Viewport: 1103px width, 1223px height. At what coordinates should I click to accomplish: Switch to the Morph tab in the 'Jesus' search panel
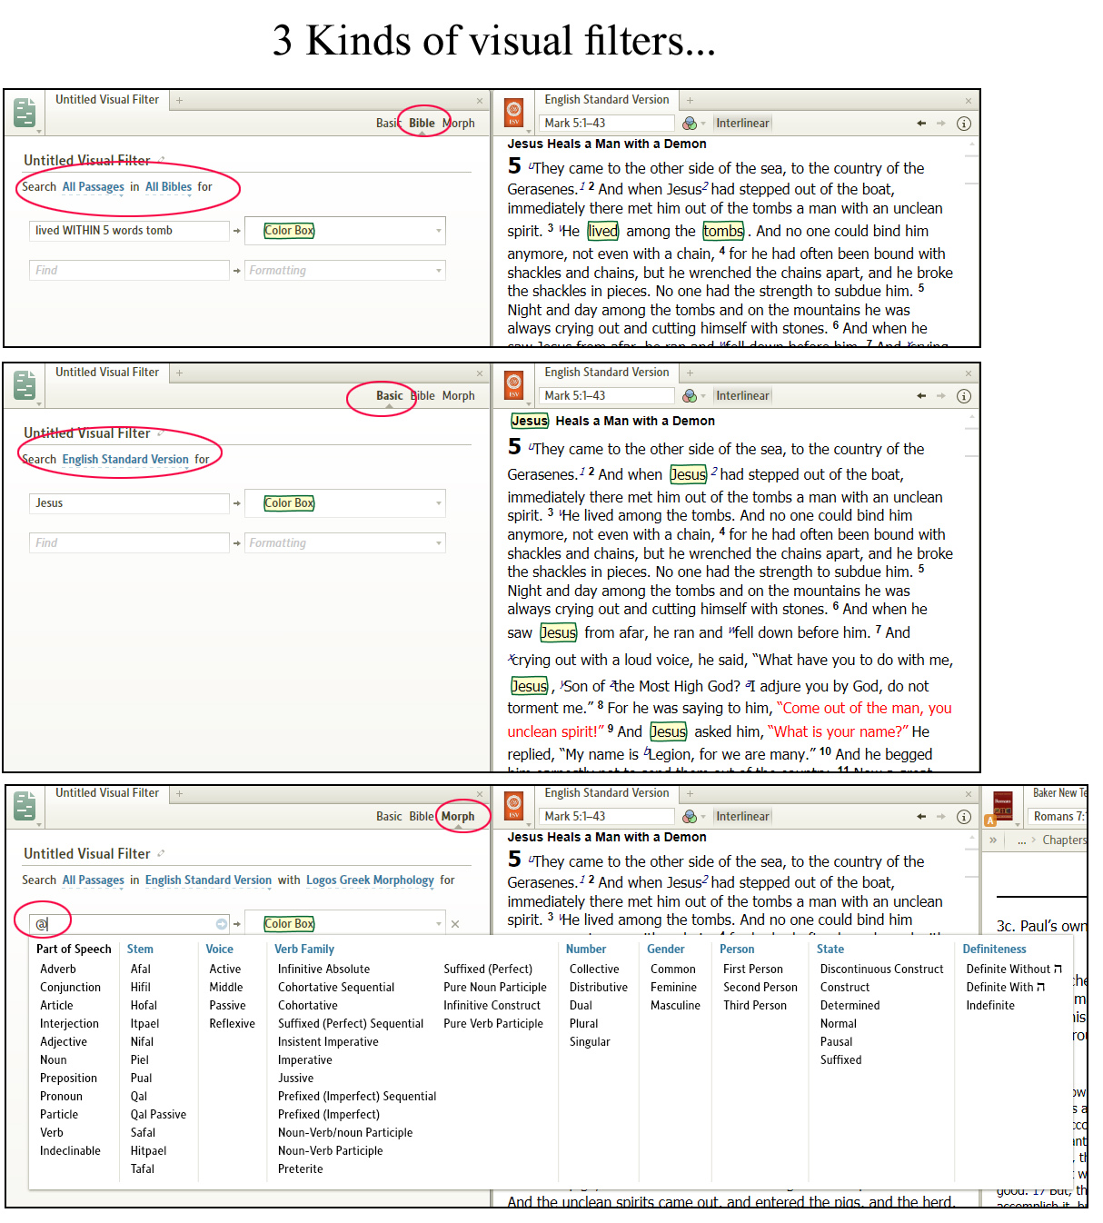(459, 396)
